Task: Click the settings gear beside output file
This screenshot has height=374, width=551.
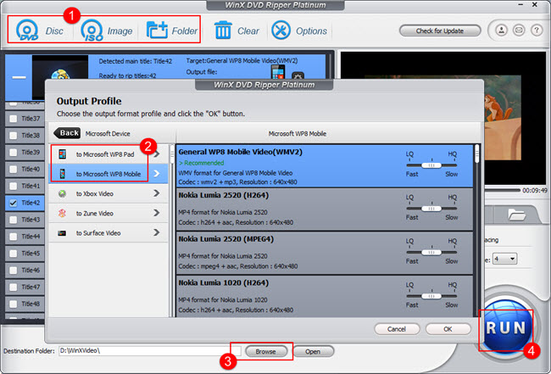Action: pos(298,75)
